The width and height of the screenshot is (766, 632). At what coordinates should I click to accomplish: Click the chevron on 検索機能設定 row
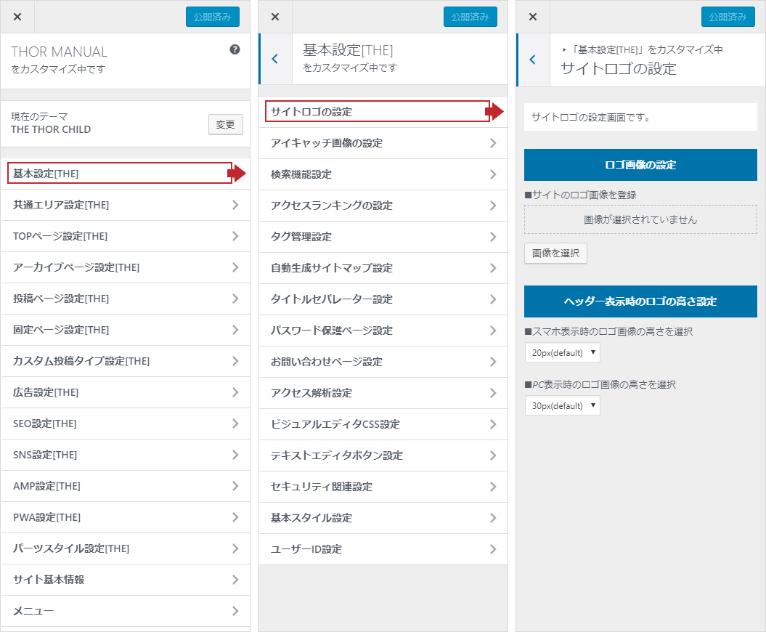(x=493, y=174)
